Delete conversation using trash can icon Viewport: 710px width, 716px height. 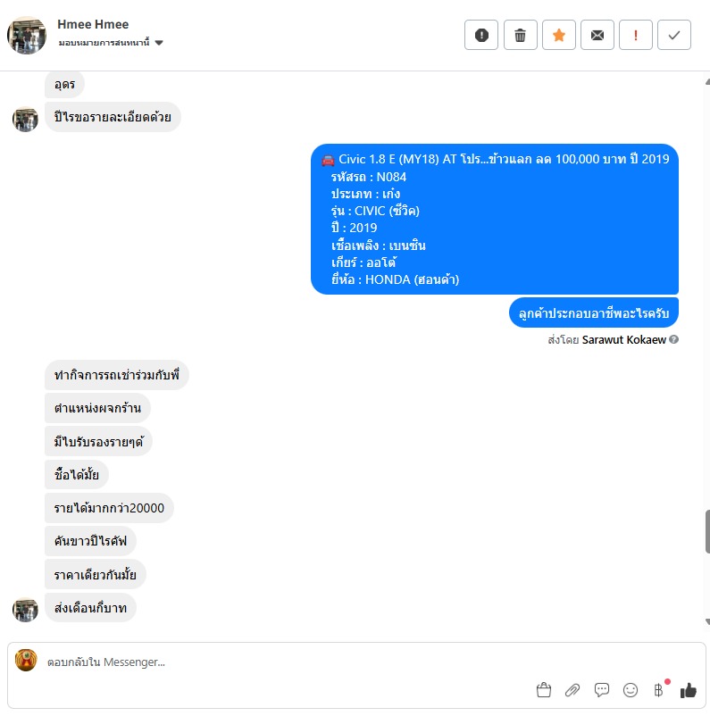520,35
